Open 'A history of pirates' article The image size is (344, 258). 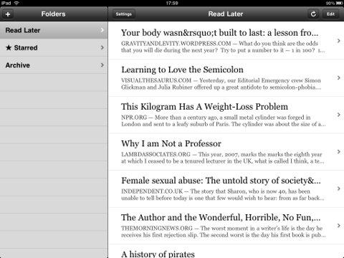pyautogui.click(x=226, y=252)
